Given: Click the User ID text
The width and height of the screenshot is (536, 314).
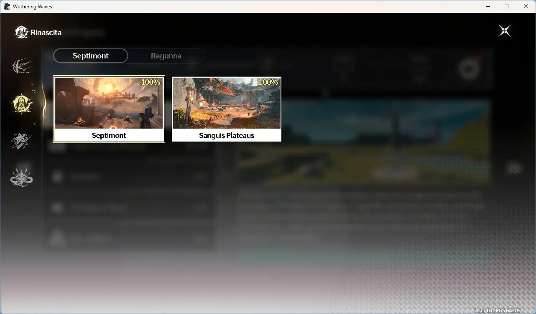Looking at the screenshot, I should [x=498, y=311].
